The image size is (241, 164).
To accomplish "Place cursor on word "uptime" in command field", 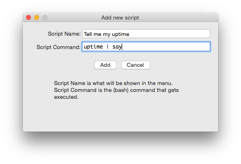I will pos(93,47).
